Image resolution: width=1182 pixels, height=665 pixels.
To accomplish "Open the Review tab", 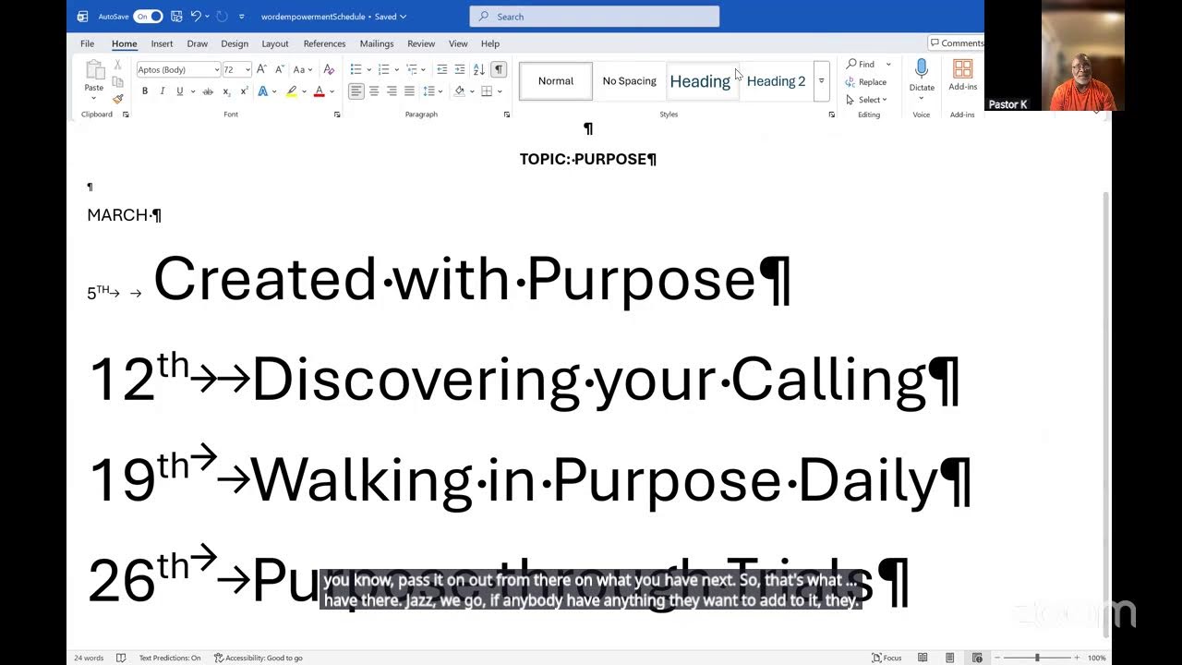I will tap(421, 43).
